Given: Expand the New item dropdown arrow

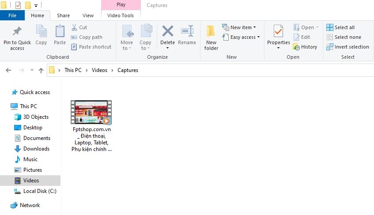Looking at the screenshot, I should tap(254, 27).
